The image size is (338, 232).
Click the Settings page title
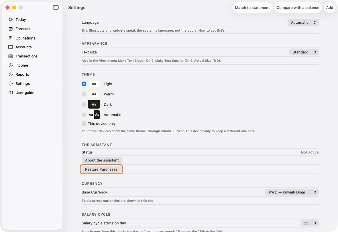[77, 7]
